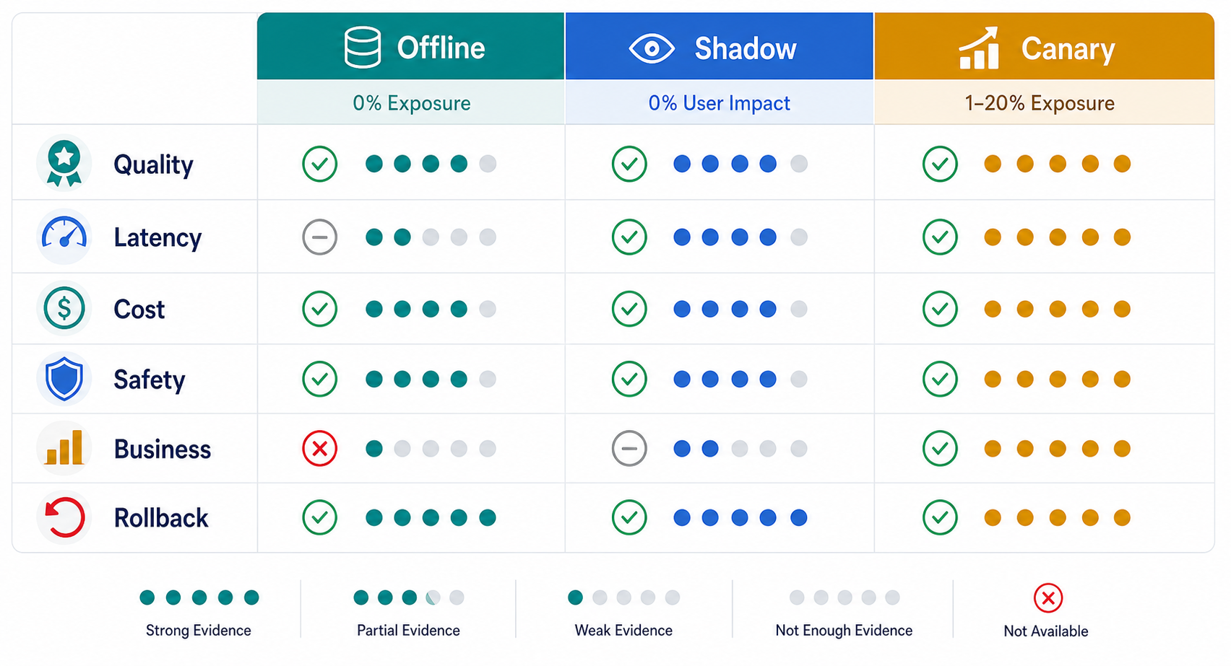The width and height of the screenshot is (1231, 666).
Task: Click the Canary Rollback orange rating dots
Action: [x=1057, y=517]
